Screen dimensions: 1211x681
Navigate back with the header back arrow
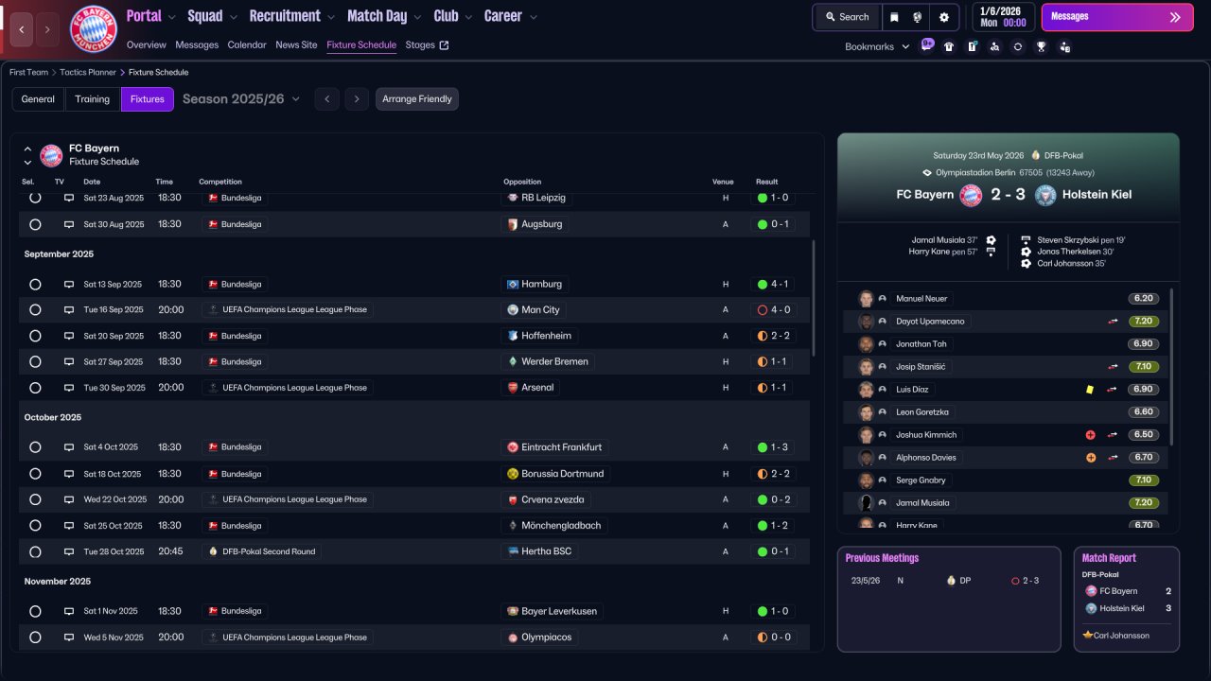click(x=22, y=29)
